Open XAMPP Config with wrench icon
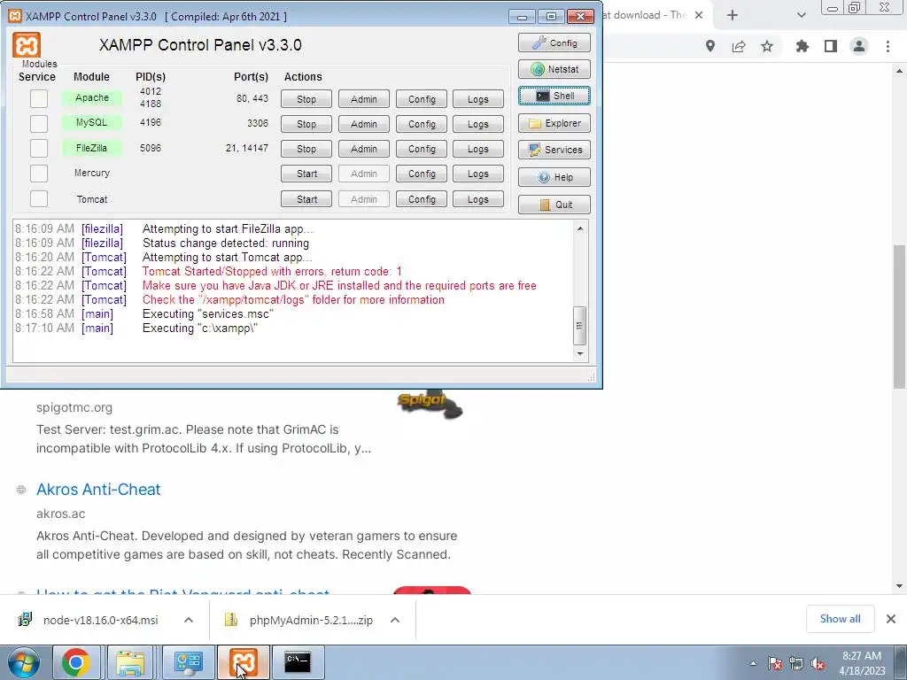 554,42
